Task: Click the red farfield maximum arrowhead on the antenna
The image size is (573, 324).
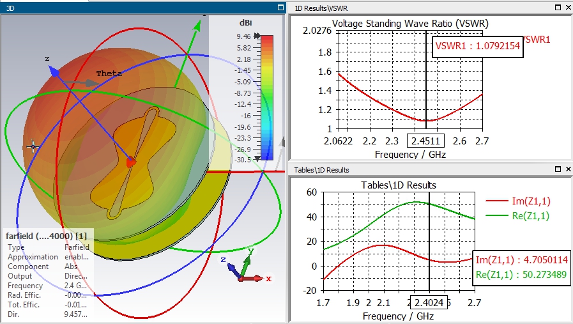Action: tap(132, 162)
